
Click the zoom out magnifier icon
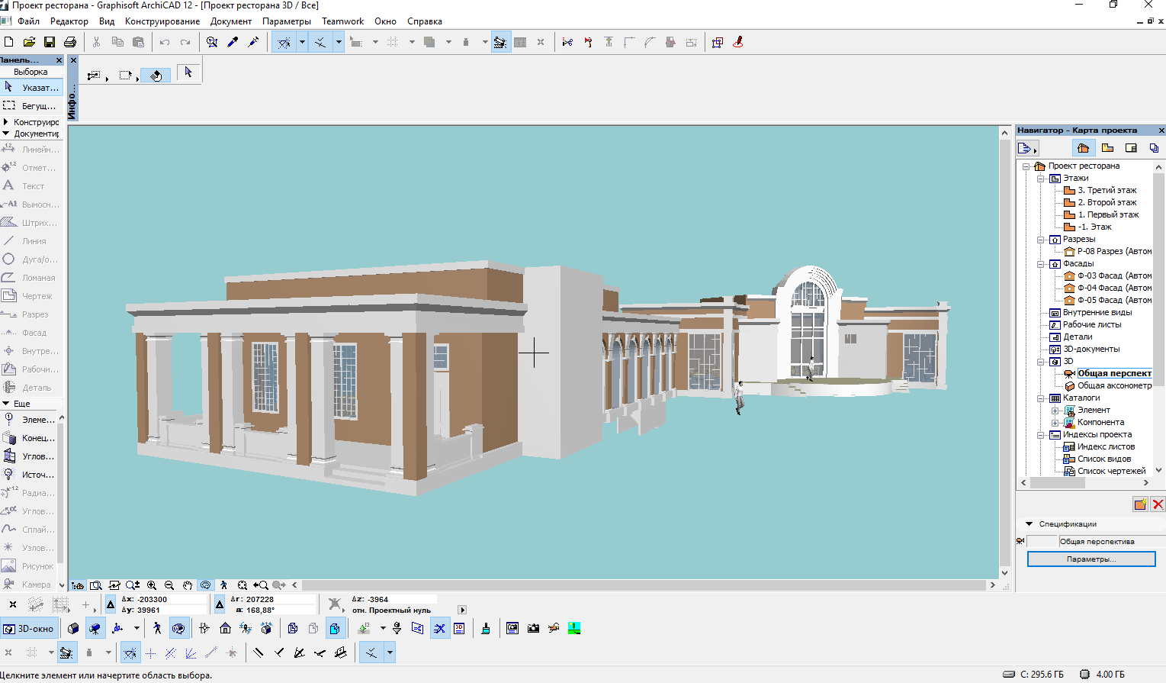click(169, 585)
